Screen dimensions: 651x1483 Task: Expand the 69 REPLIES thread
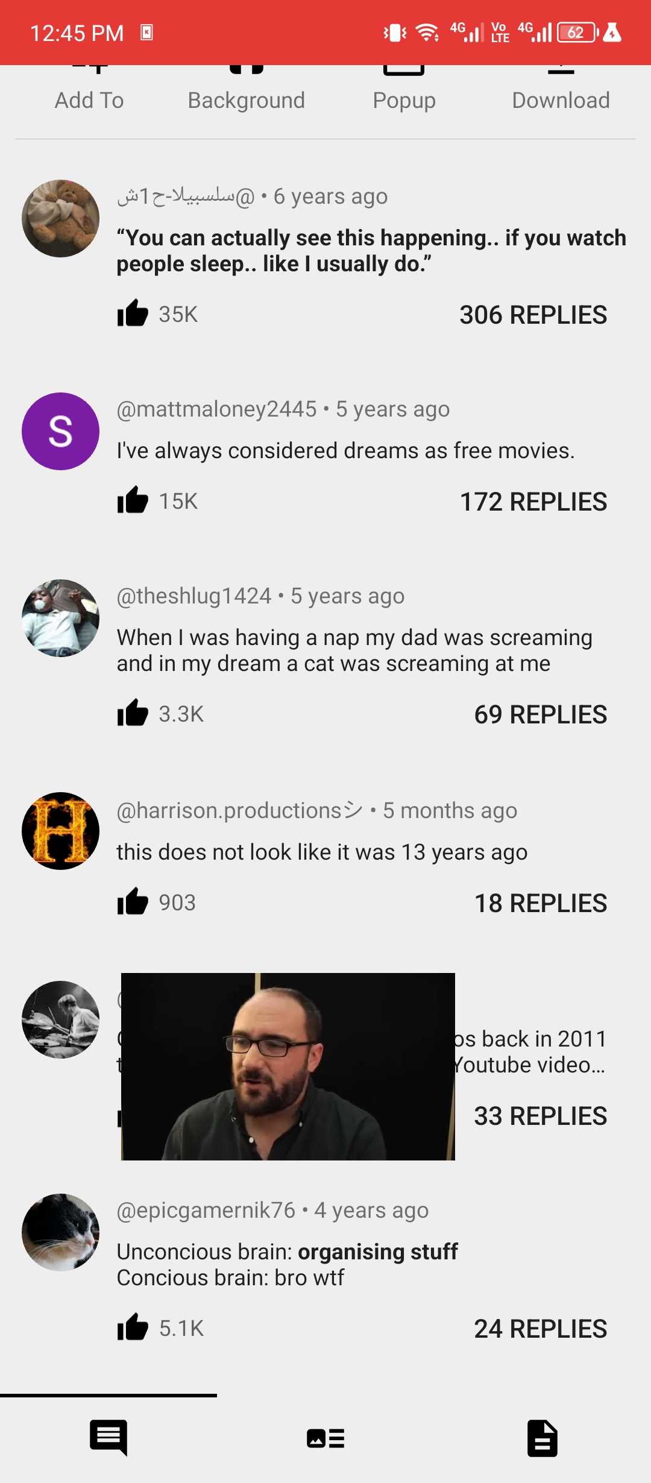[x=541, y=714]
